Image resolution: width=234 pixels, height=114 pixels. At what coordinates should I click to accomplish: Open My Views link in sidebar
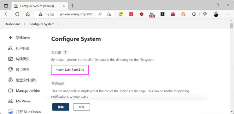click(23, 101)
